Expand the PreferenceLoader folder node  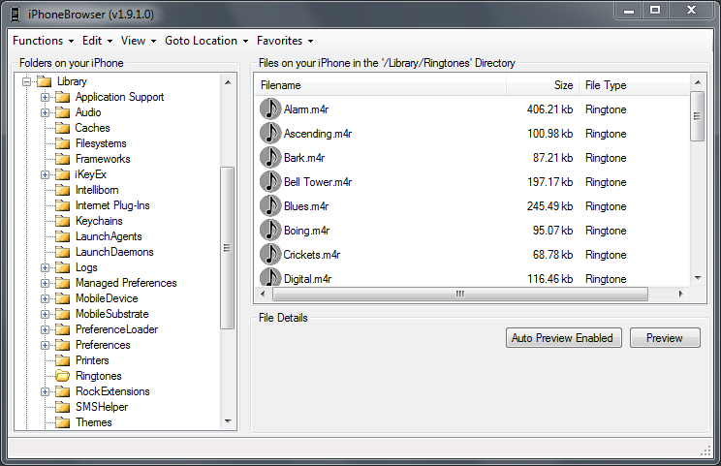45,329
